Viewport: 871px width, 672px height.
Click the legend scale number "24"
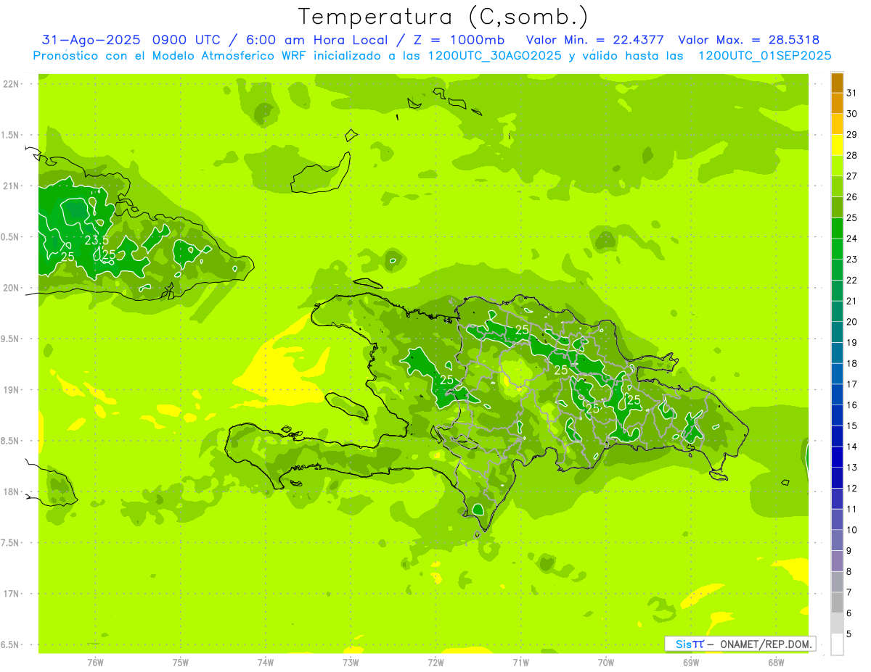[852, 238]
